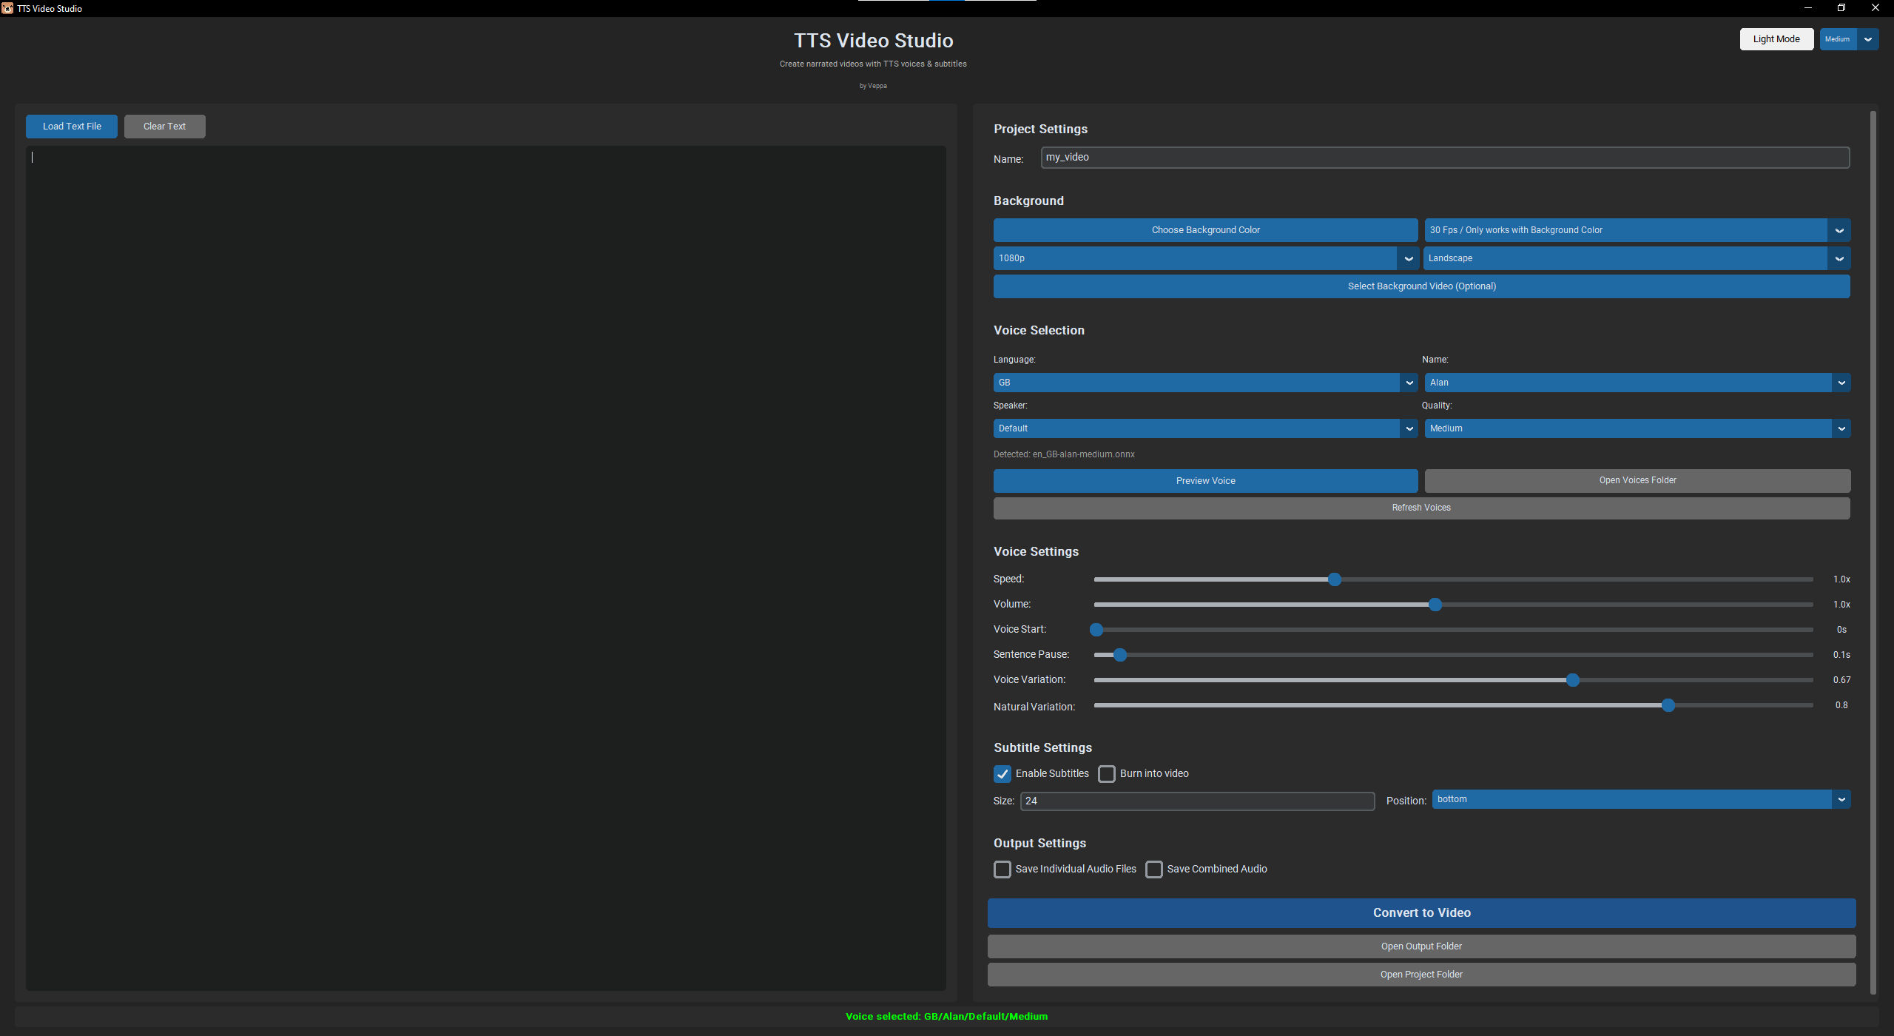1894x1036 pixels.
Task: Click the chevron arrow of the 1080p dropdown
Action: [1408, 258]
